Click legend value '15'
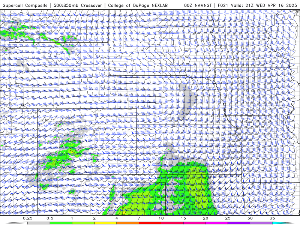Viewport: 300px width, 225px height. coord(183,218)
